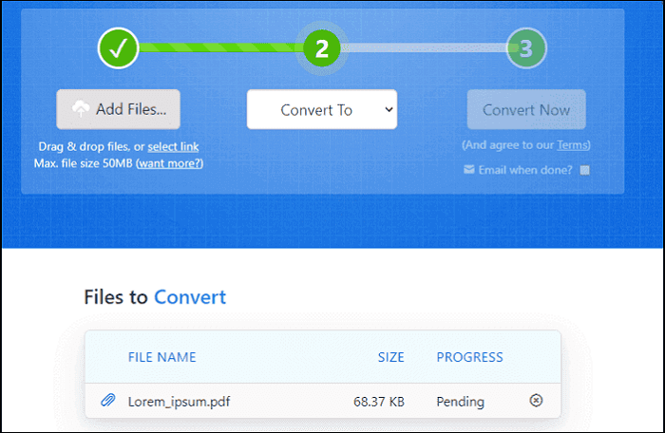Click the FILE NAME column header

click(161, 357)
